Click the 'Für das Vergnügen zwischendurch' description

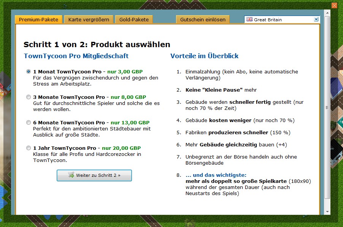pyautogui.click(x=95, y=81)
